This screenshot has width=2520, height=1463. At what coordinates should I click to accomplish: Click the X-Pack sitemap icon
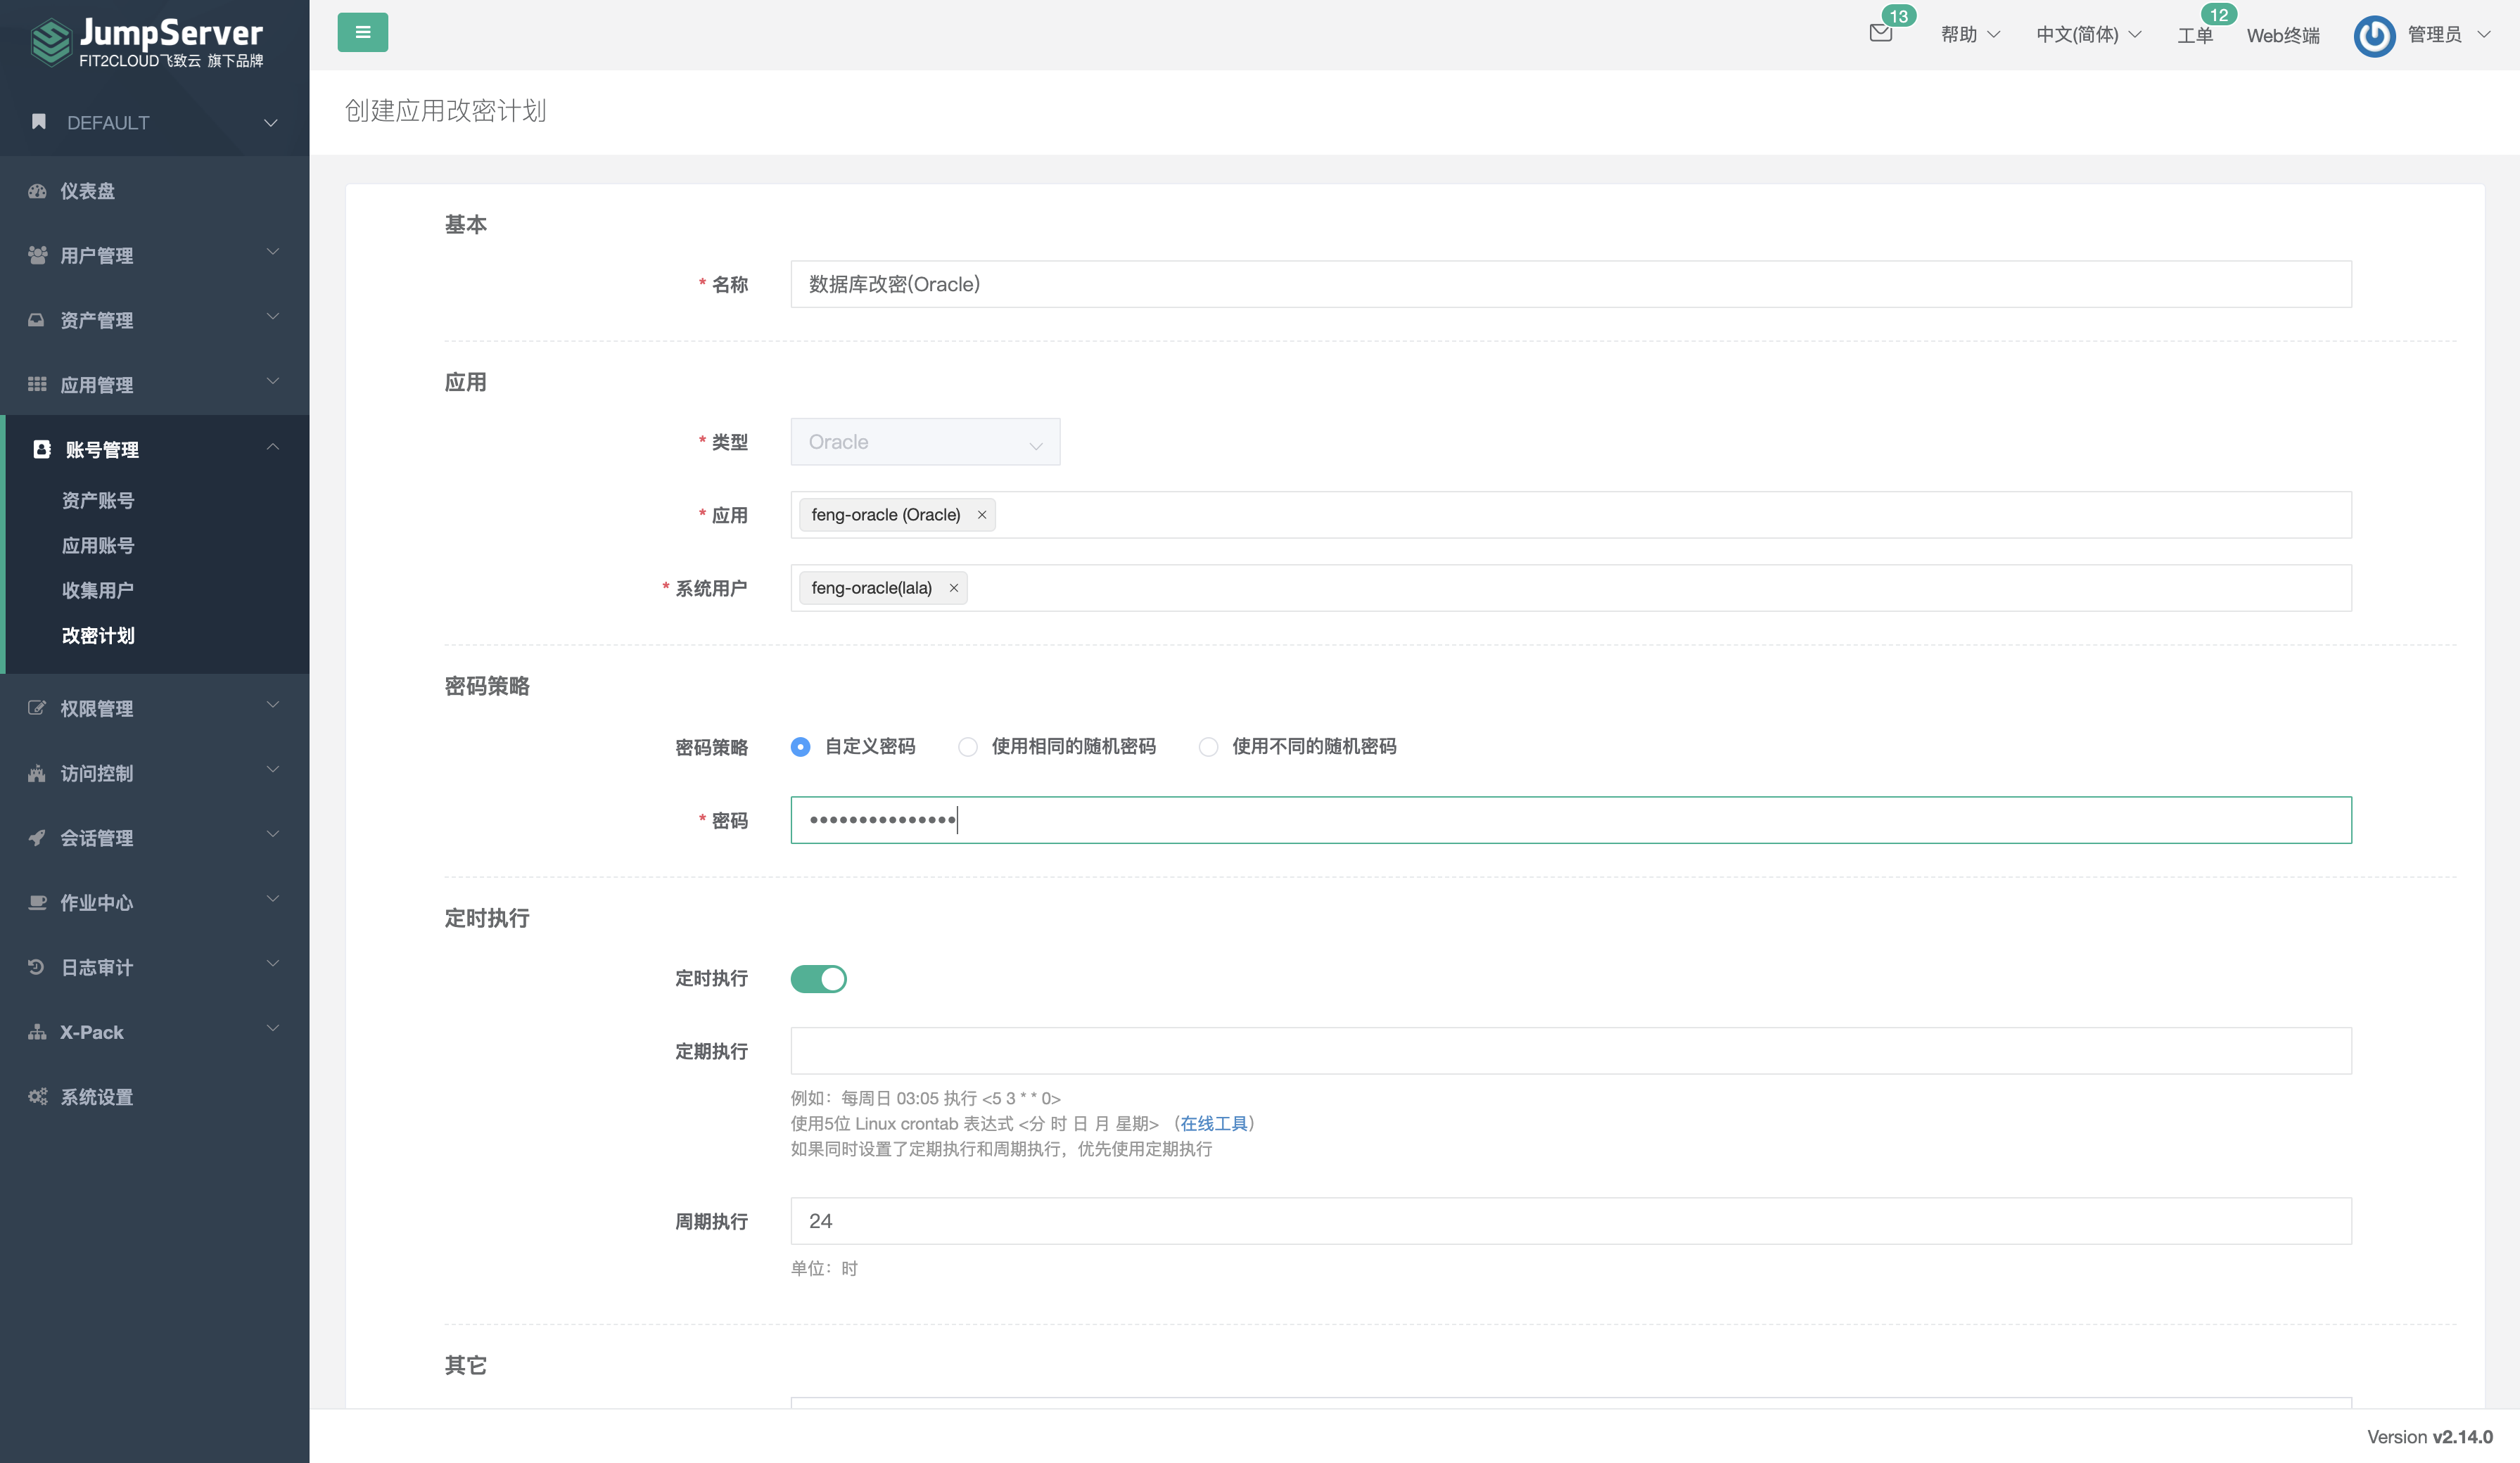tap(37, 1032)
